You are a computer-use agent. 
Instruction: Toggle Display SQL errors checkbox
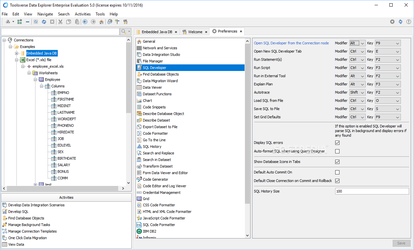coord(337,143)
